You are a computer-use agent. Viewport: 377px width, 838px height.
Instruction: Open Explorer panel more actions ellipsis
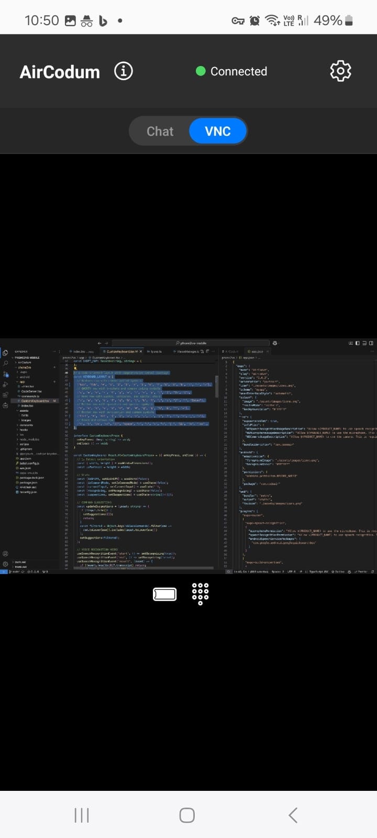54,351
